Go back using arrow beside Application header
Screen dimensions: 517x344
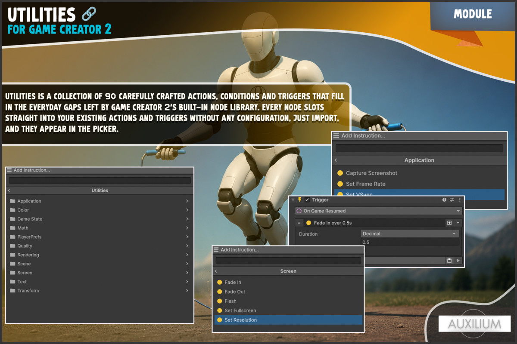pos(336,160)
